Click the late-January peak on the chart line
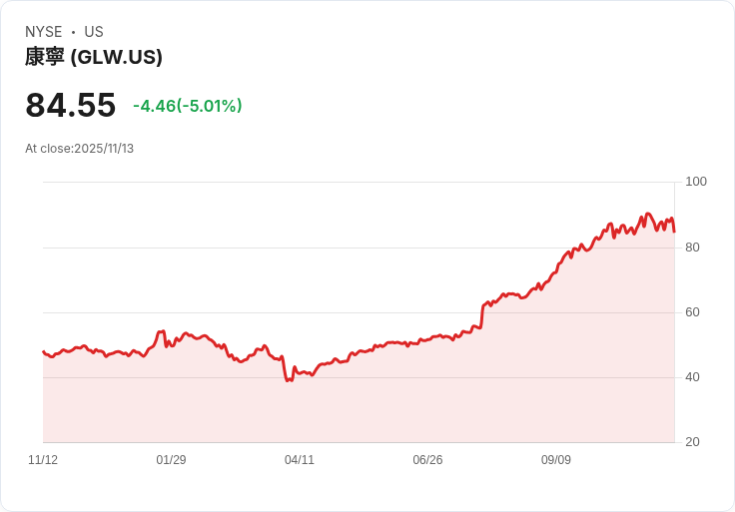 pos(161,331)
